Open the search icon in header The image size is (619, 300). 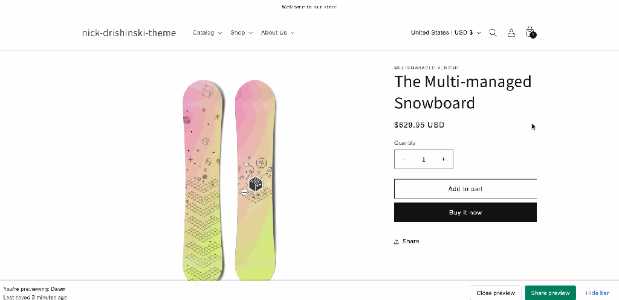tap(493, 33)
